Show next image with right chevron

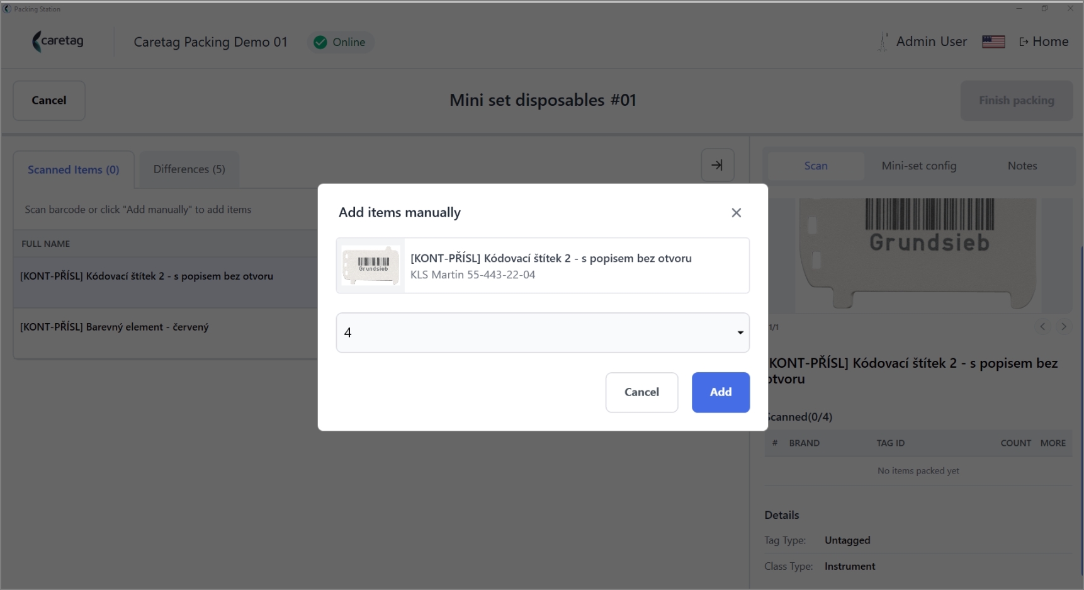1063,326
